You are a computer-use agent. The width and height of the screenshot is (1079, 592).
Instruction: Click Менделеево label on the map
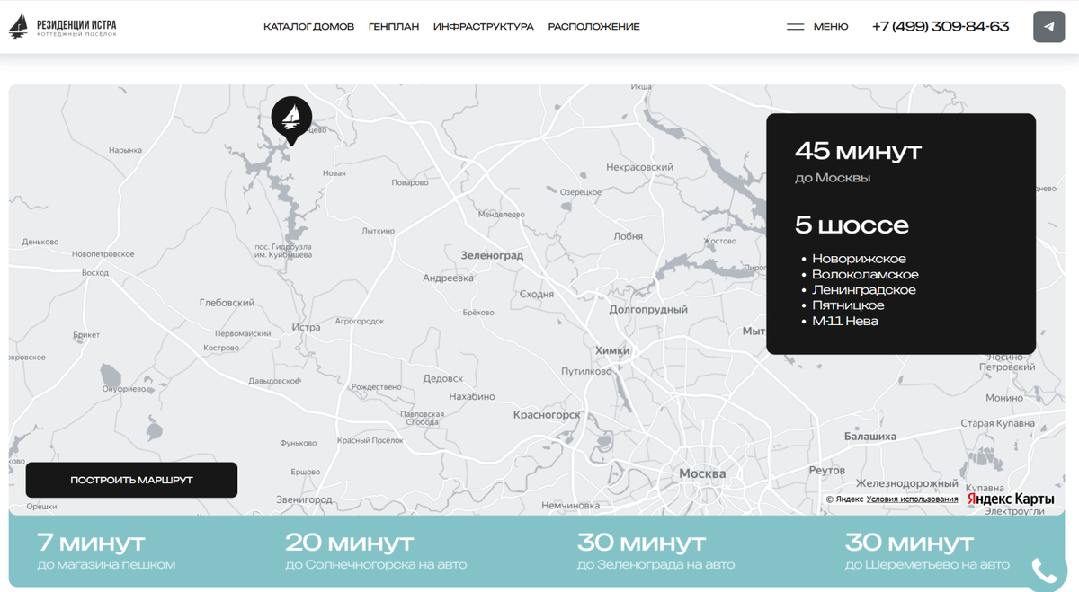(501, 215)
